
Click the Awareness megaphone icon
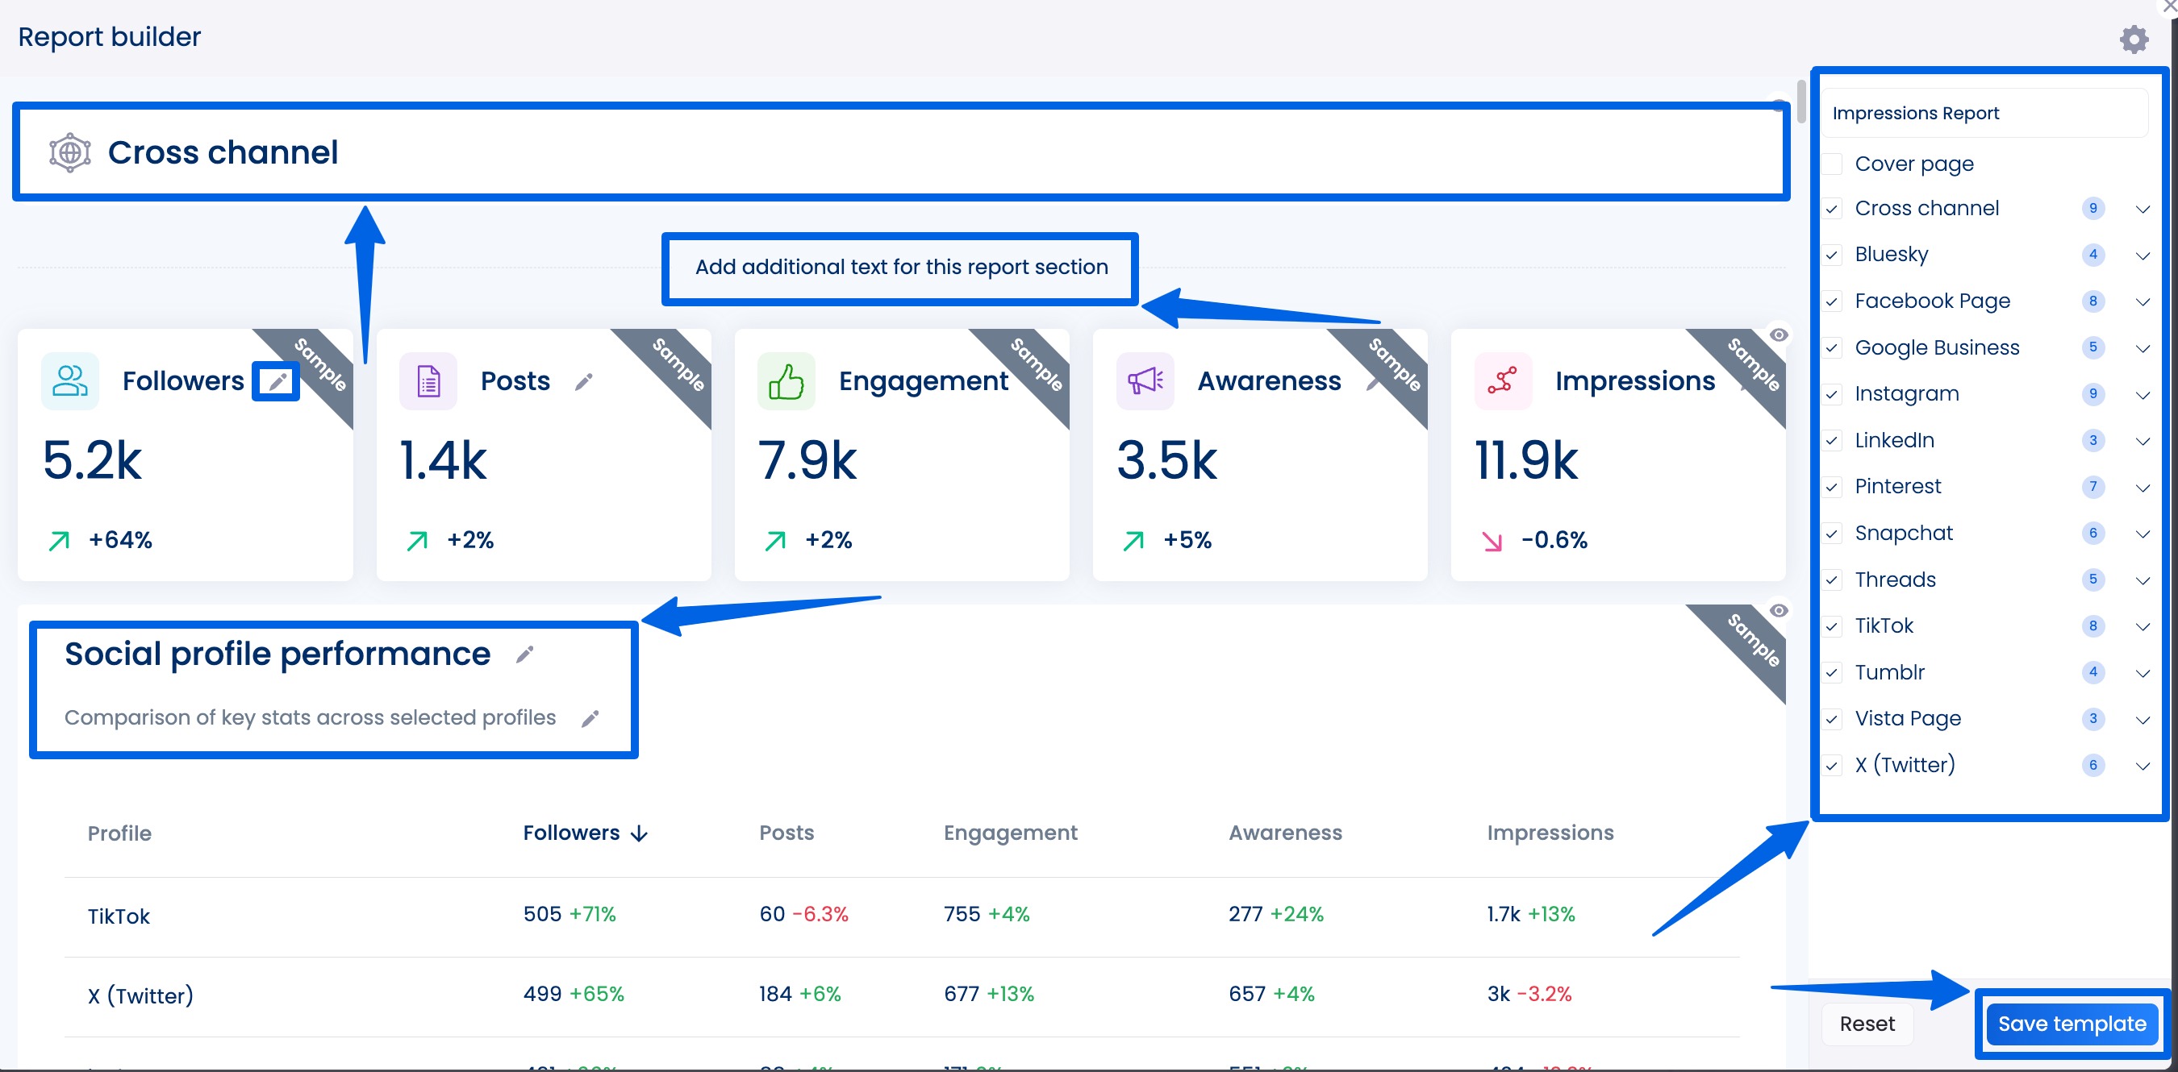pos(1145,380)
